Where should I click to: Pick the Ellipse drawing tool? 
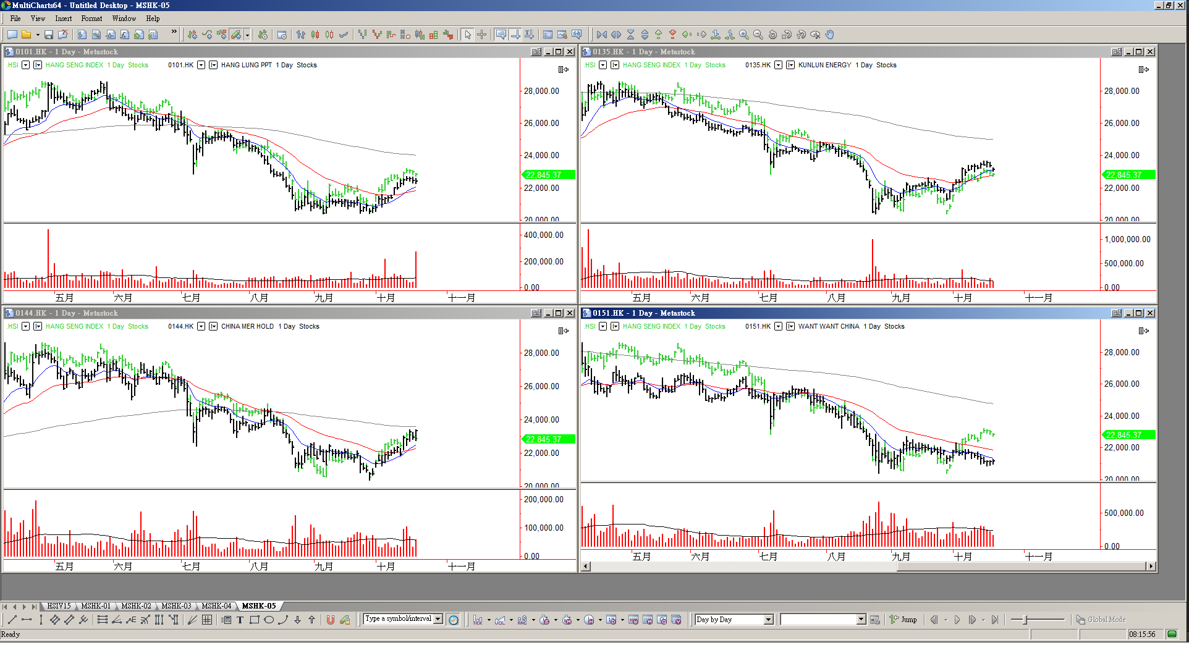(x=269, y=620)
